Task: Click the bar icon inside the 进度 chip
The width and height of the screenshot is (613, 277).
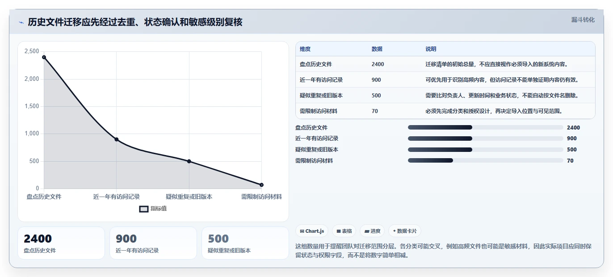Action: tap(367, 231)
